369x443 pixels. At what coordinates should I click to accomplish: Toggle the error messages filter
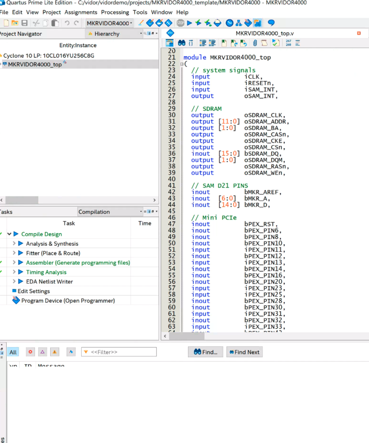31,352
